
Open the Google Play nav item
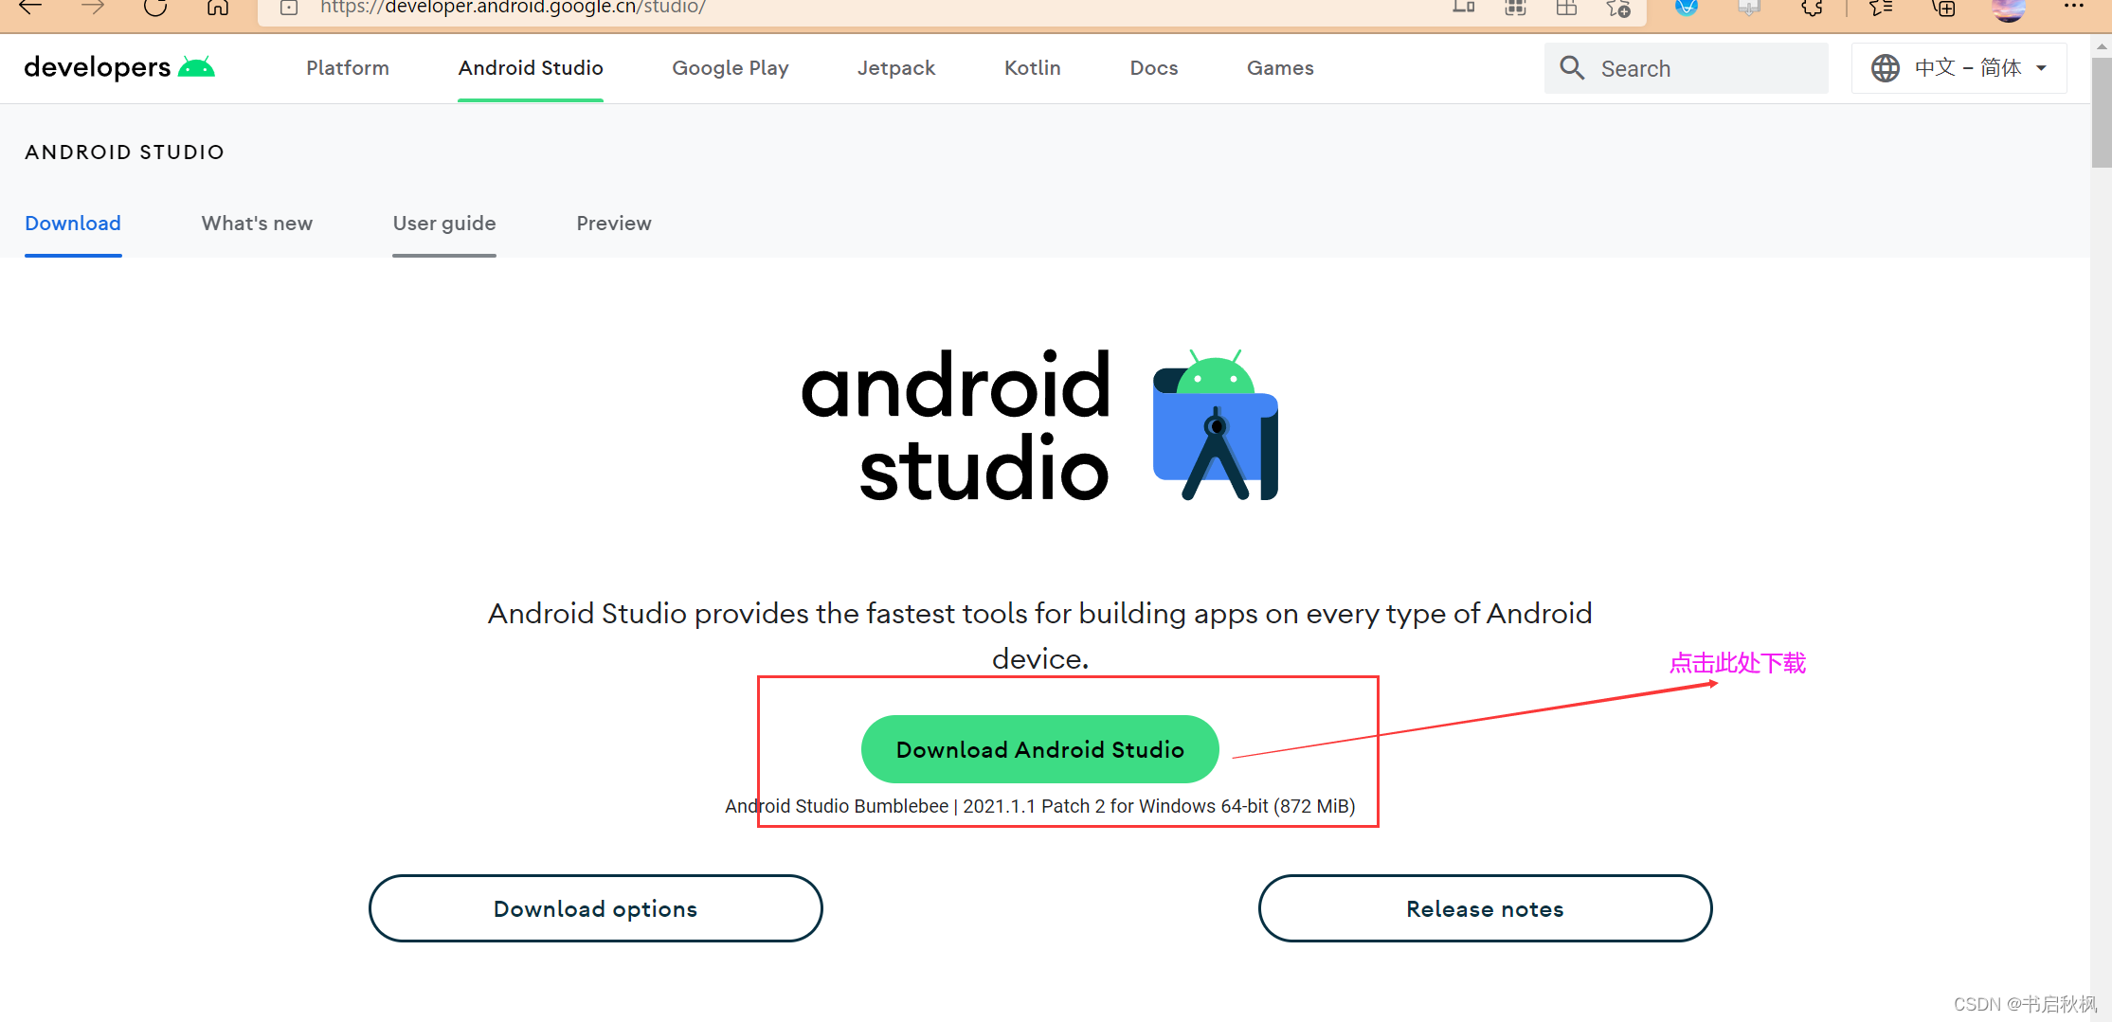(x=731, y=68)
